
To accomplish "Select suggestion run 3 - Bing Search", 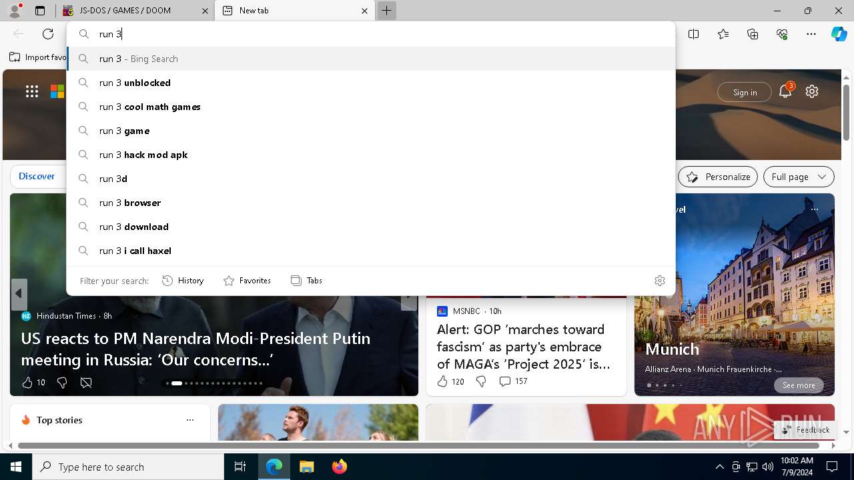I will (371, 59).
